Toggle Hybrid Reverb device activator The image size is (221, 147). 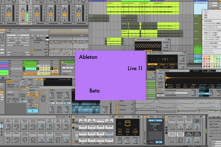(158, 71)
